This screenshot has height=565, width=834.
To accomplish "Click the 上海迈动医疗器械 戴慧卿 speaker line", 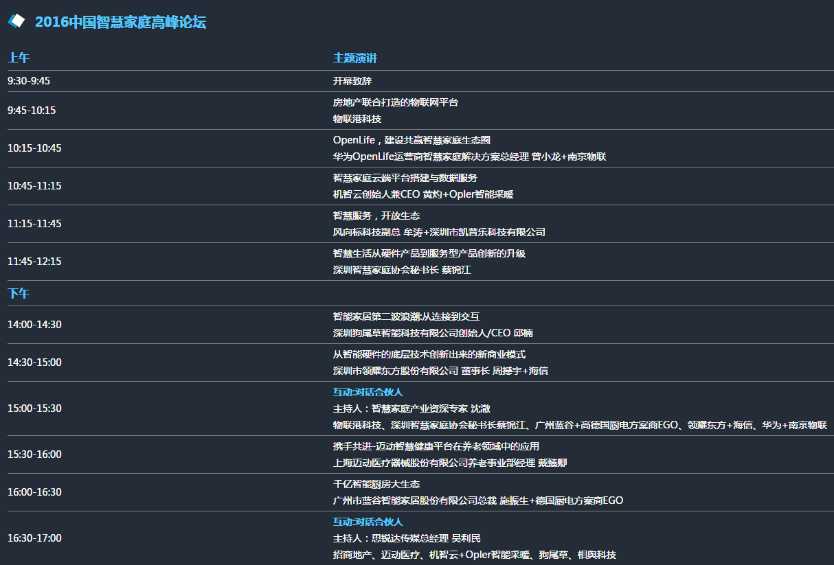I will click(x=450, y=463).
